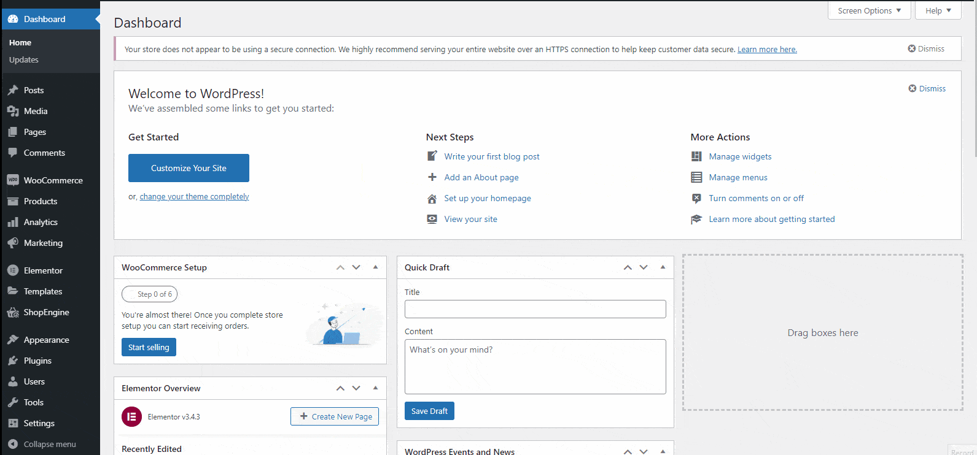This screenshot has height=455, width=977.
Task: Click the Templates folder icon
Action: pos(13,291)
